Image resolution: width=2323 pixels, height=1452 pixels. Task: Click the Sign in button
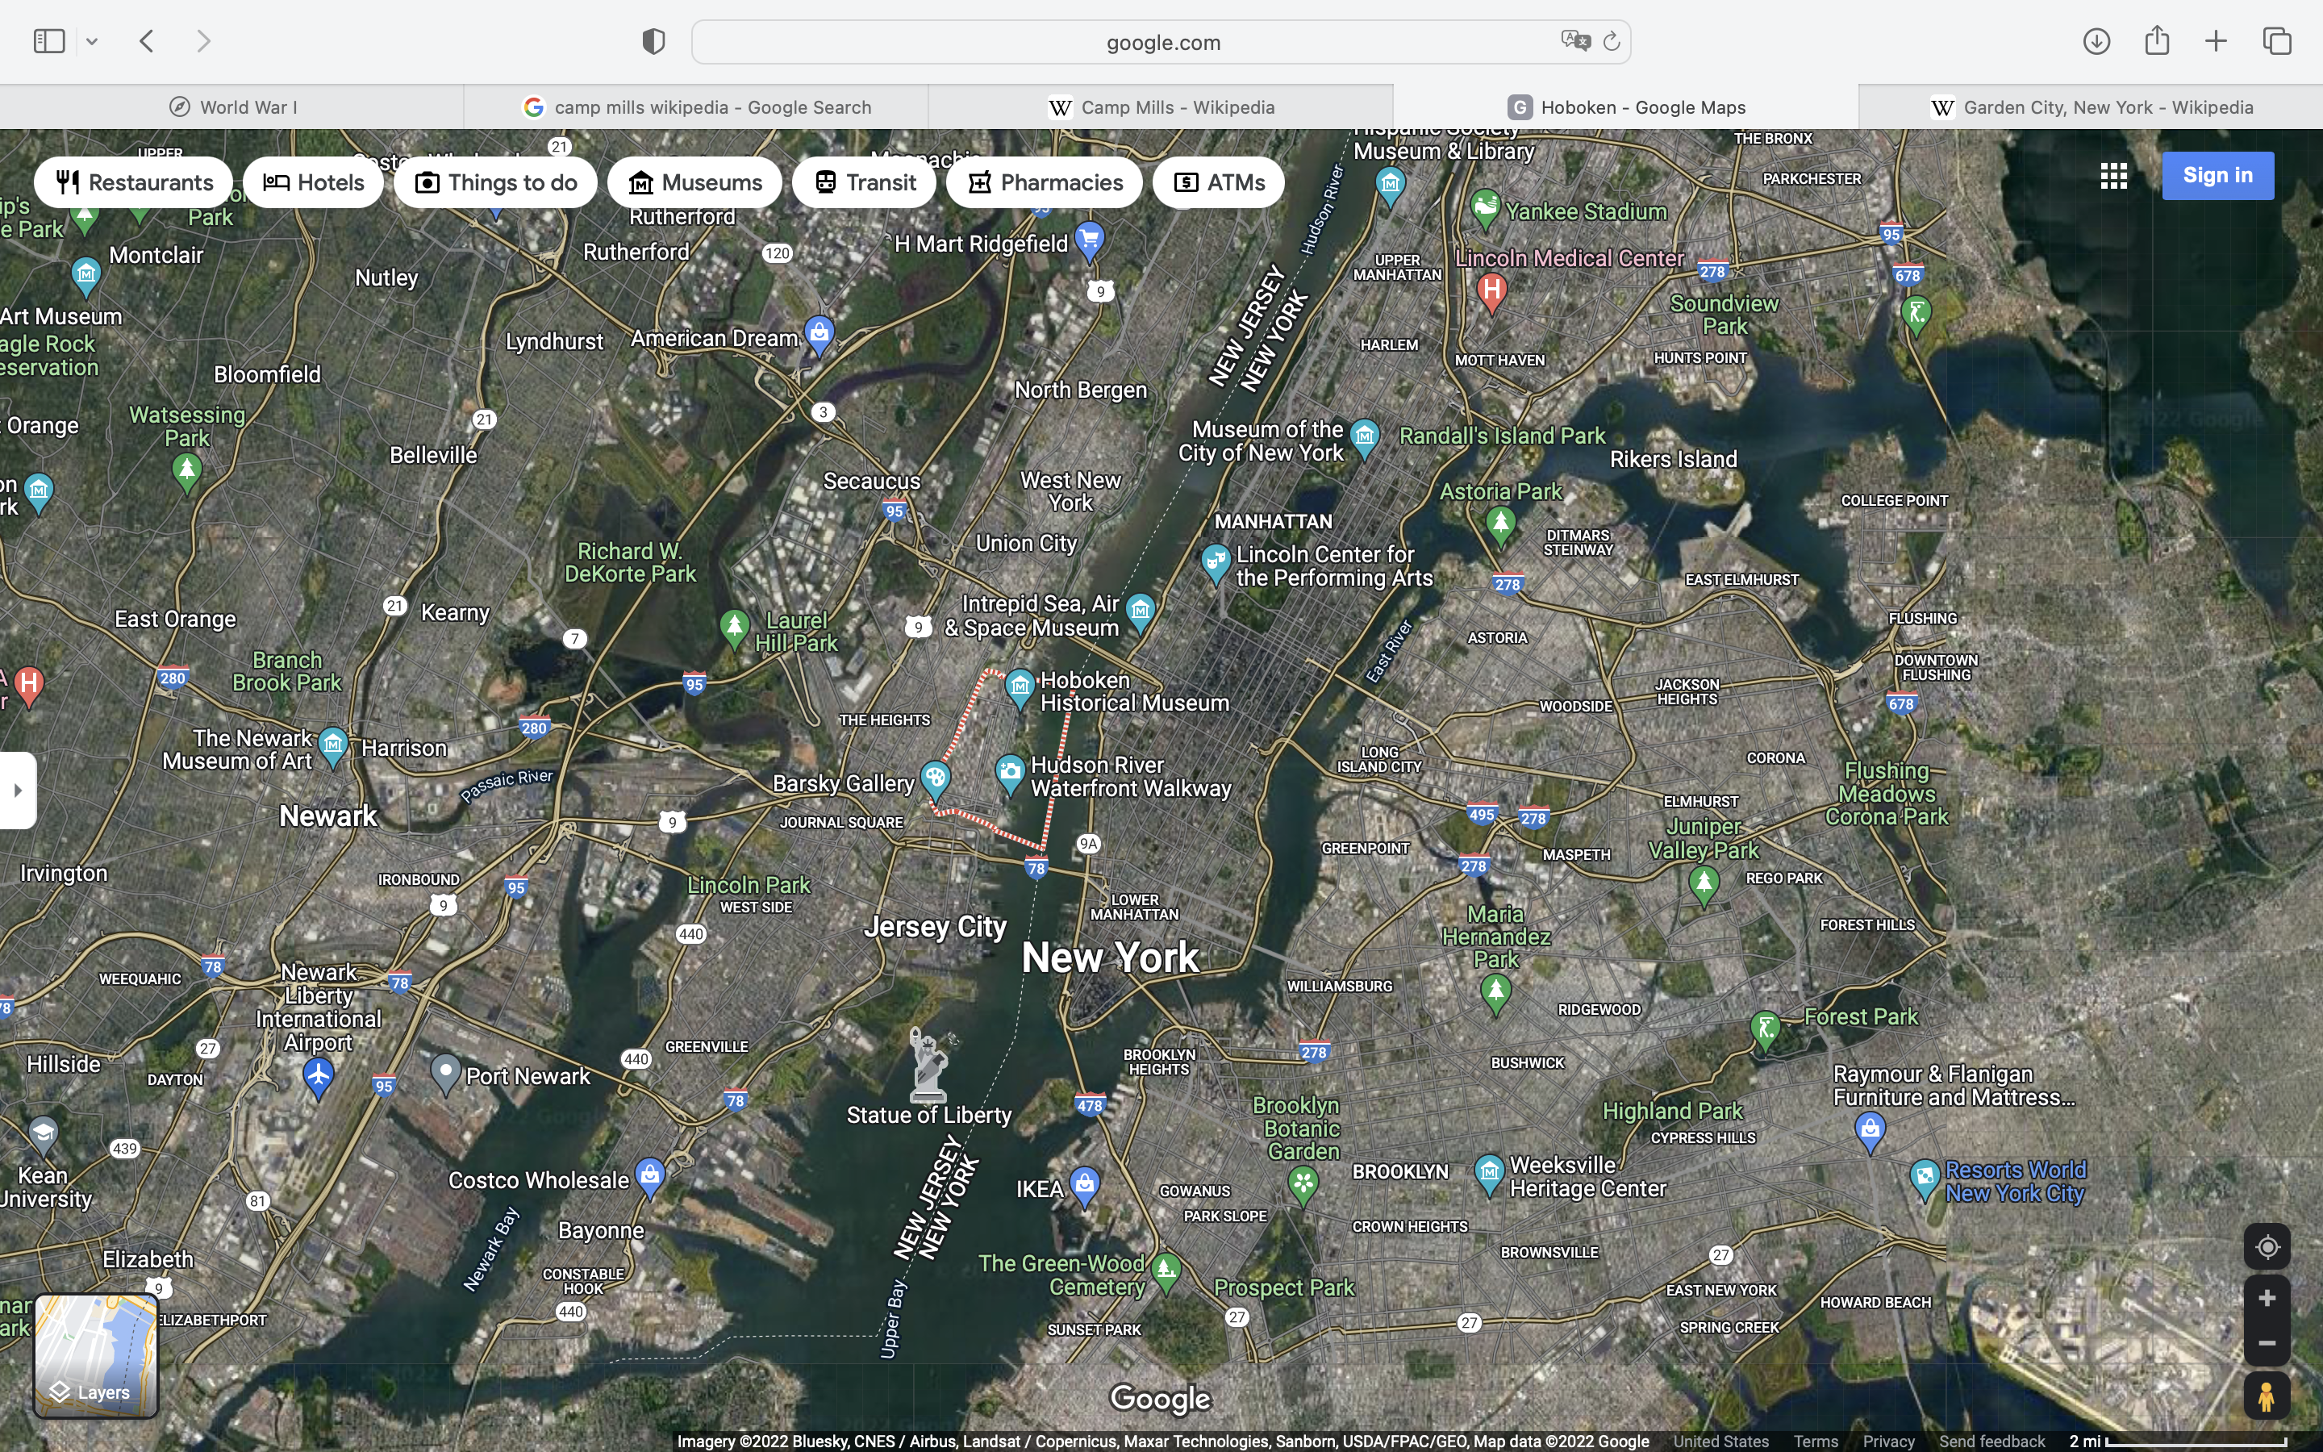[x=2217, y=176]
